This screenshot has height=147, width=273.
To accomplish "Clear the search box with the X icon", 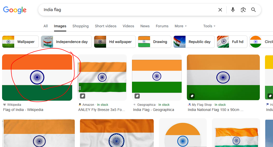I will pos(220,10).
